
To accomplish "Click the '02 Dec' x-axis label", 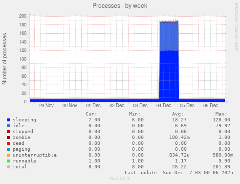I will click(x=117, y=106).
